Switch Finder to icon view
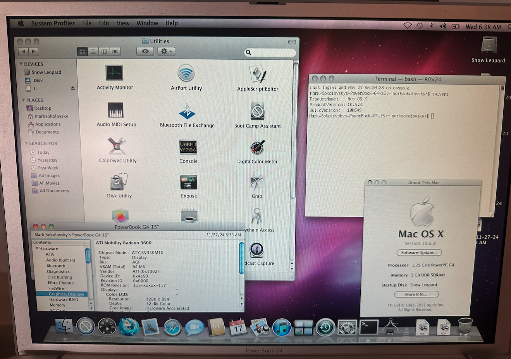The image size is (511, 359). [82, 51]
